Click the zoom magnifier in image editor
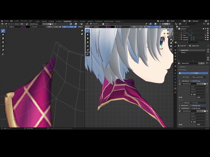Viewport: 210px width, 157px height. (x=82, y=31)
